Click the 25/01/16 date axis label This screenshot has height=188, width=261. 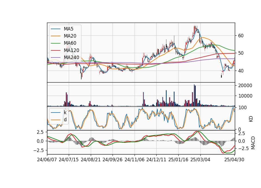click(x=178, y=160)
